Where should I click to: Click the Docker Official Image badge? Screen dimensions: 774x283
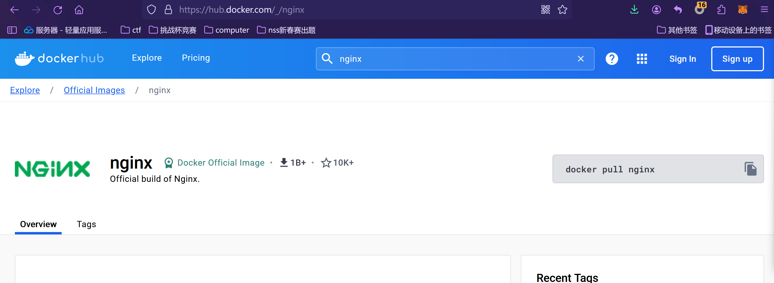tap(214, 162)
